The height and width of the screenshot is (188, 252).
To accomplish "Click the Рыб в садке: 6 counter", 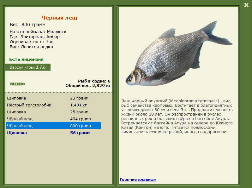I will 94,81.
